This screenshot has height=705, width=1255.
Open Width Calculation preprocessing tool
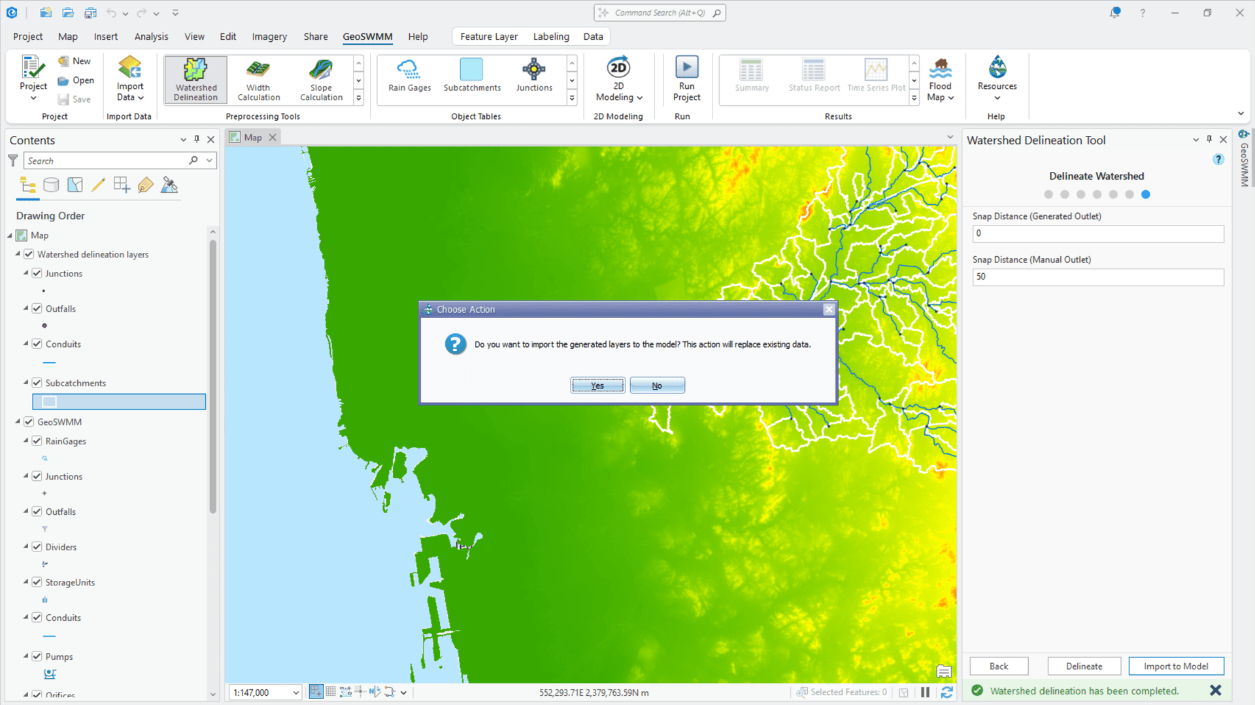tap(258, 78)
